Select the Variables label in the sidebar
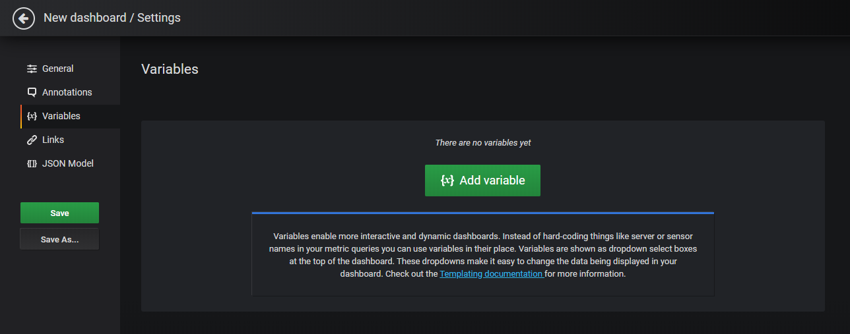 coord(61,116)
